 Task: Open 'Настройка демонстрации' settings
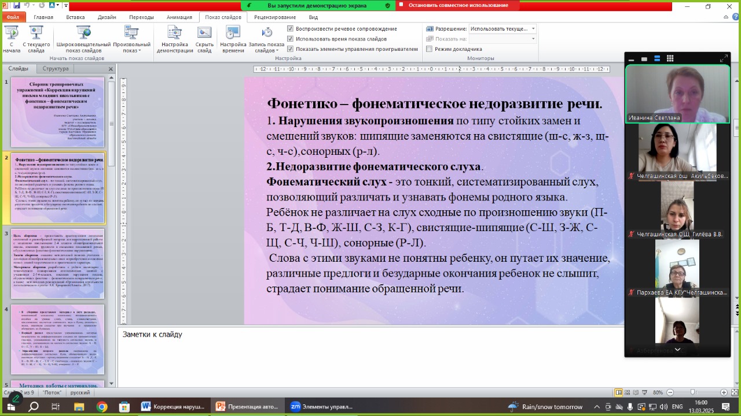click(174, 34)
